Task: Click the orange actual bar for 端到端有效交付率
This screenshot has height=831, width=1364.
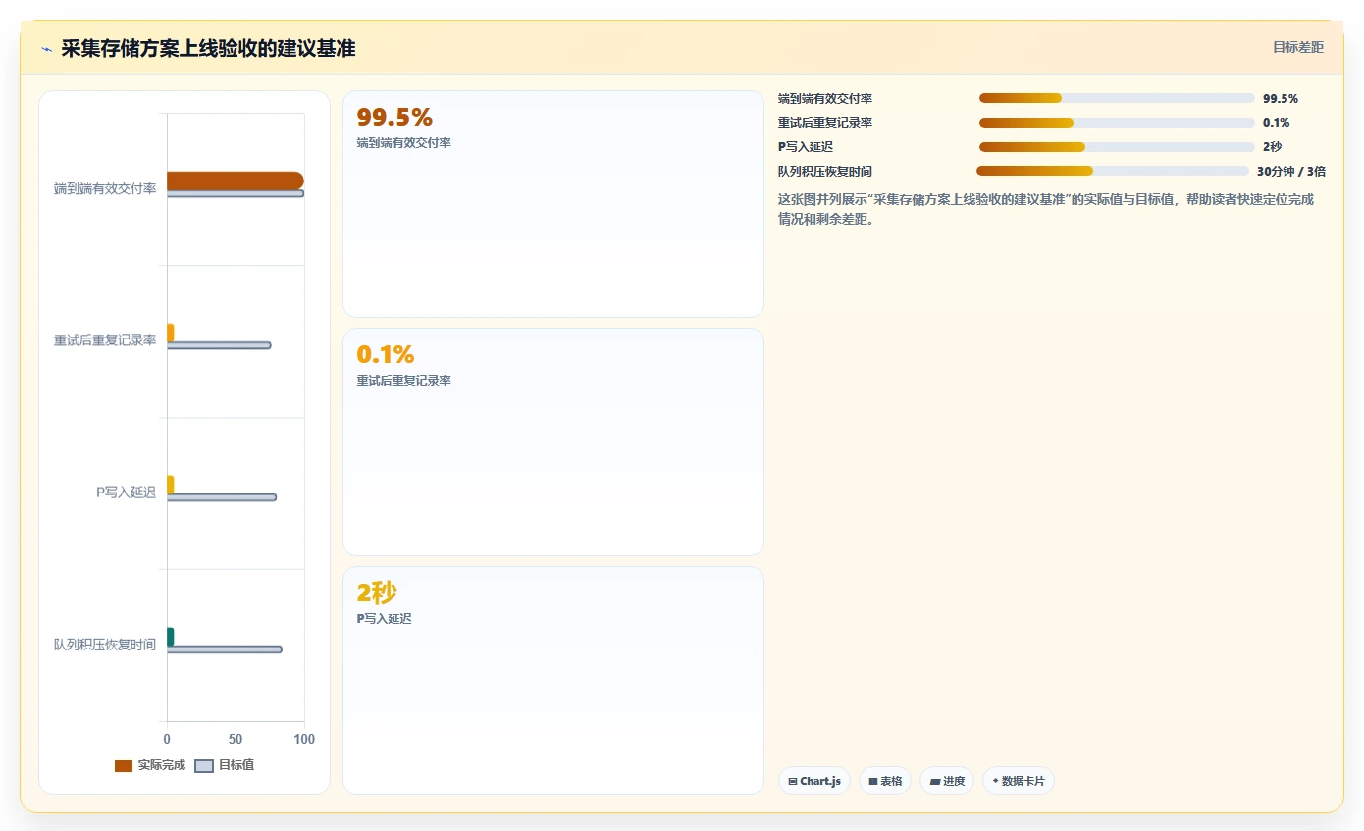Action: tap(236, 181)
